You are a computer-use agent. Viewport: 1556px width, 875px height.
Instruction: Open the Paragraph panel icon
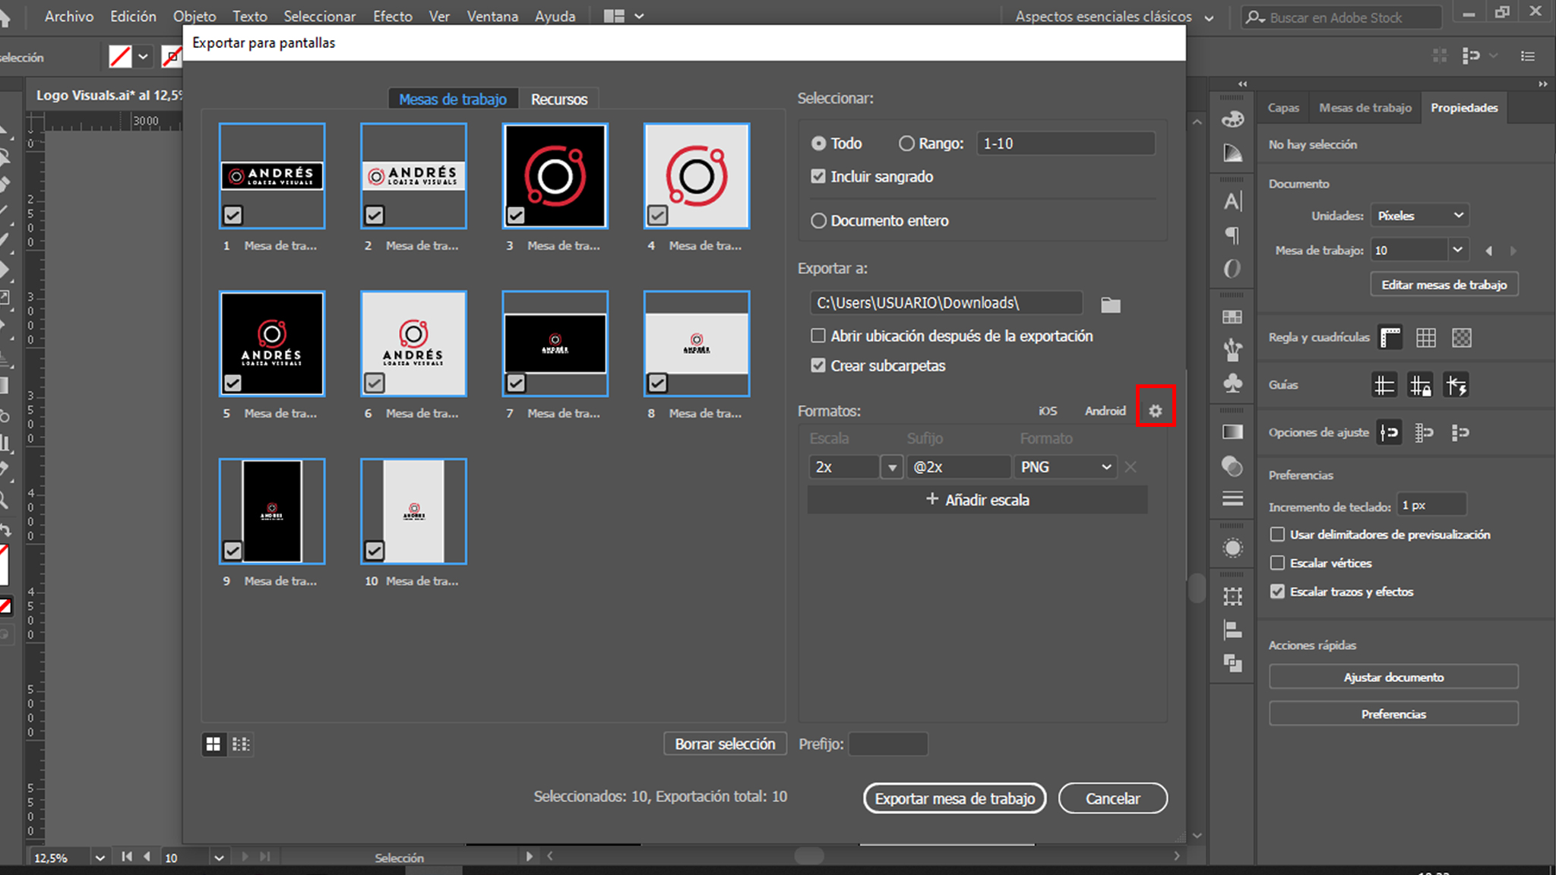click(1232, 235)
